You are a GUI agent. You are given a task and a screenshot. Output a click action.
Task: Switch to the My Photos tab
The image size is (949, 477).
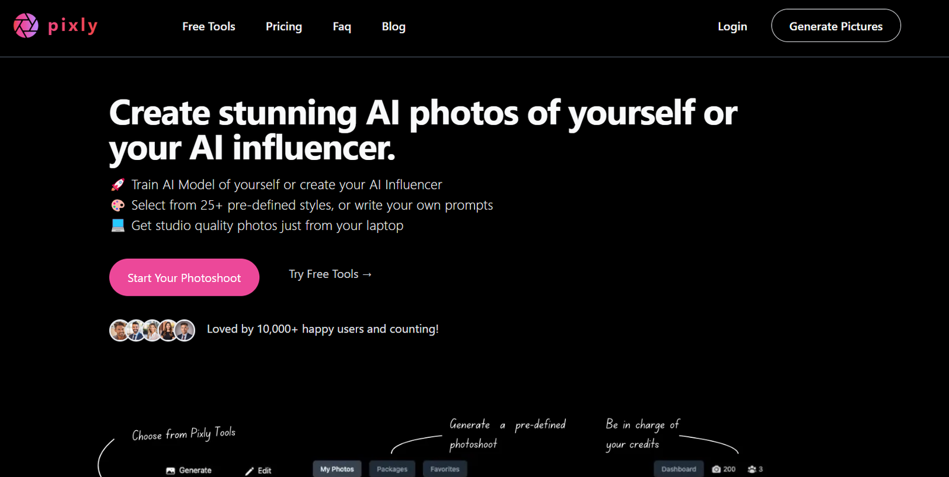337,469
